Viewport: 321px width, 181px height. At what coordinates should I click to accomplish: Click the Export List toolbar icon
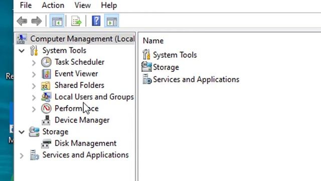click(x=76, y=21)
